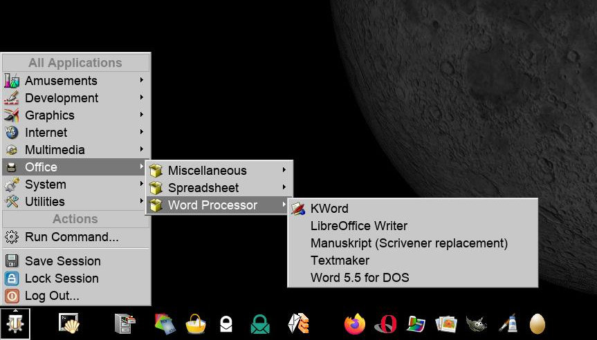Click the Run Command gear icon
Viewport: 597px width, 340px height.
12,237
